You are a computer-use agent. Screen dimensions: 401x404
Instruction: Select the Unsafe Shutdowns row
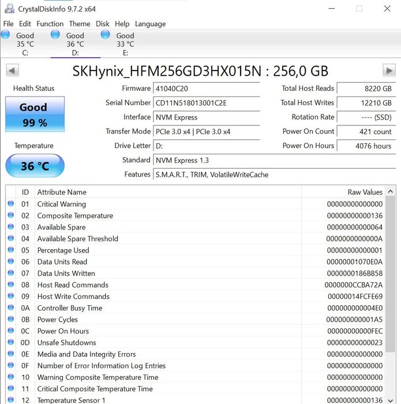click(195, 342)
